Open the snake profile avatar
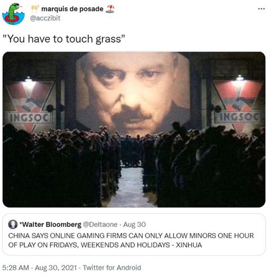268x276 pixels. pos(13,14)
